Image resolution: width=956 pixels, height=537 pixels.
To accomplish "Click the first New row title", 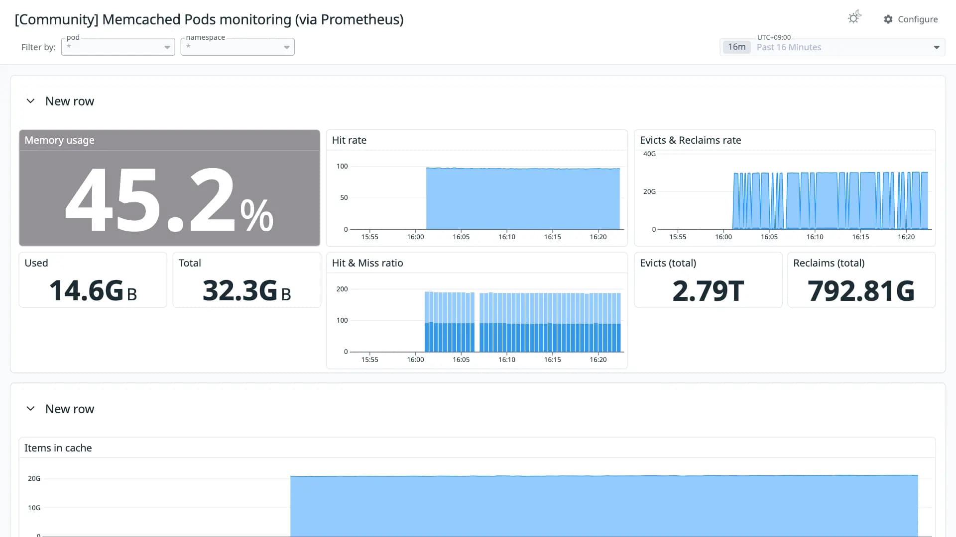I will 70,101.
